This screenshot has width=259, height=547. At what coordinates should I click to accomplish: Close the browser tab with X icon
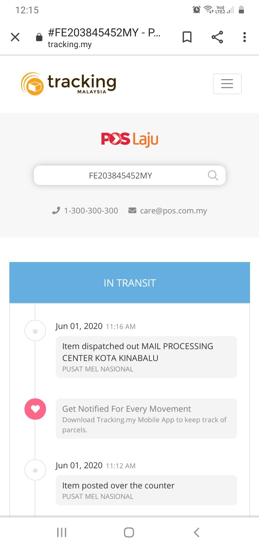click(15, 37)
